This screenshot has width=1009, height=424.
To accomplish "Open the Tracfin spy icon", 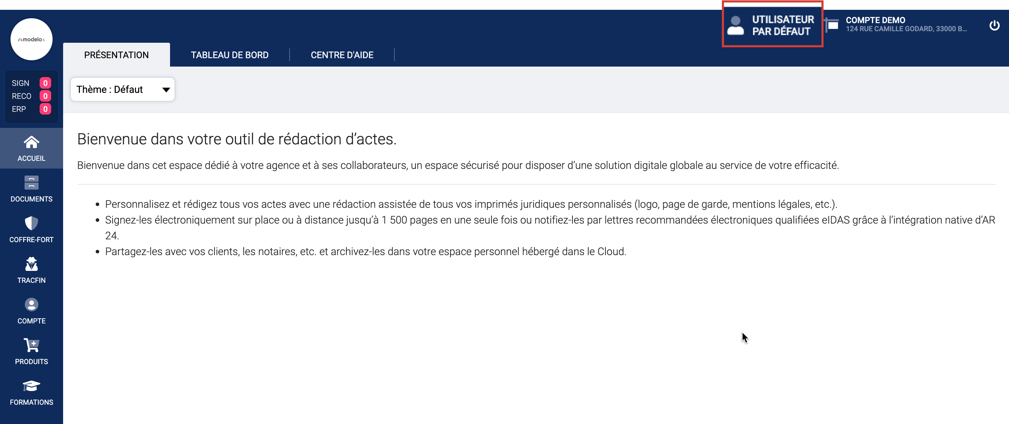I will 31,264.
